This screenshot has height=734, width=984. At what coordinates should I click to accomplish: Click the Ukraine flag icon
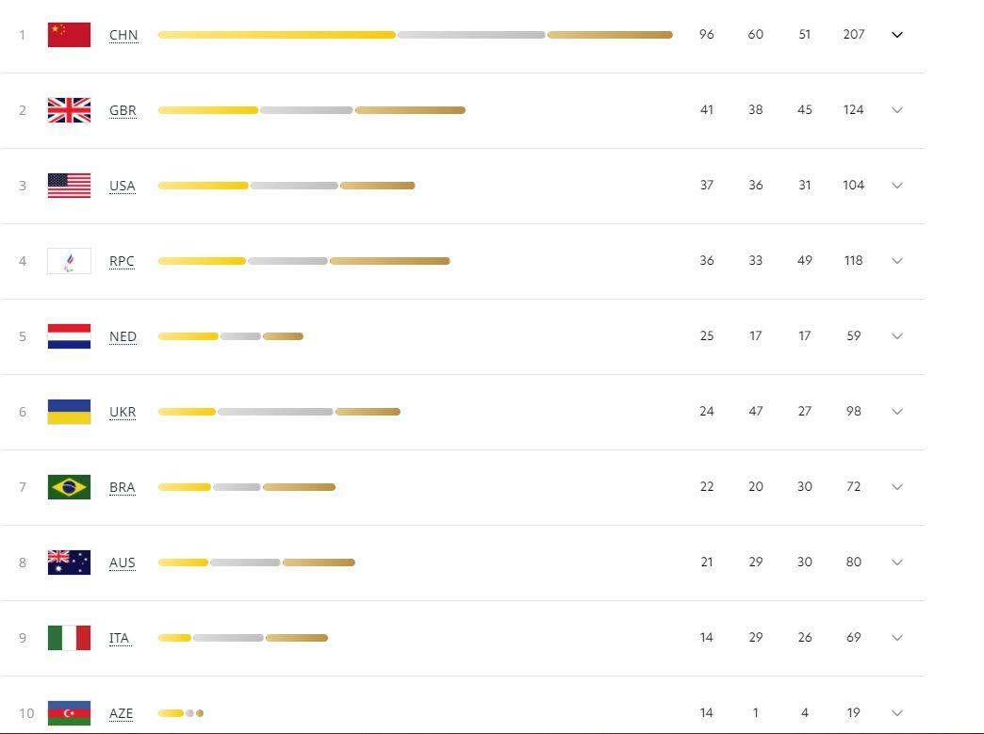pos(69,412)
